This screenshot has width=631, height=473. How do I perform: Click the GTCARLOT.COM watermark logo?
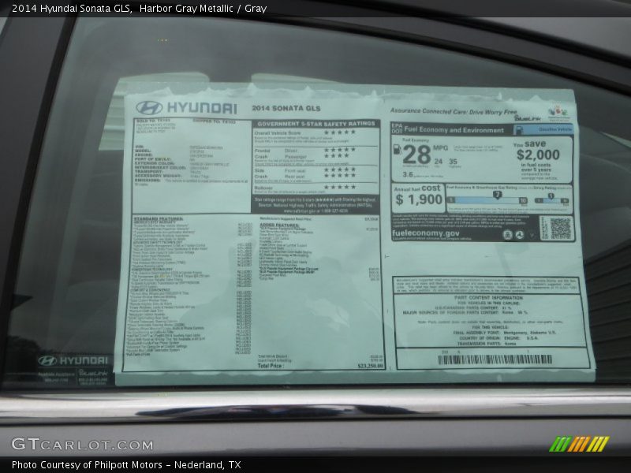(x=82, y=445)
